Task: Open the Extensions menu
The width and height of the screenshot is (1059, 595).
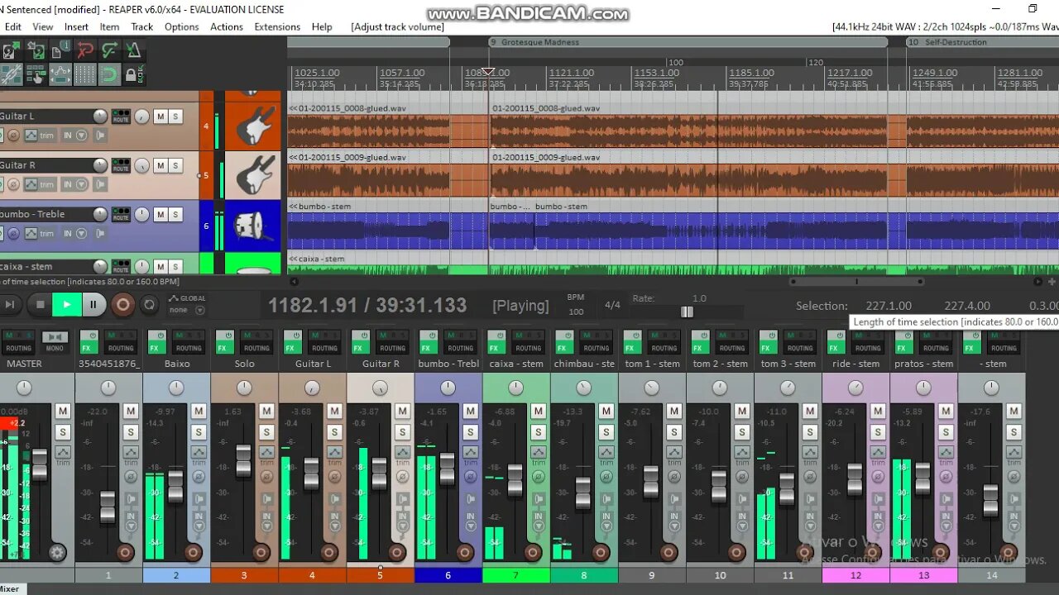Action: 277,26
